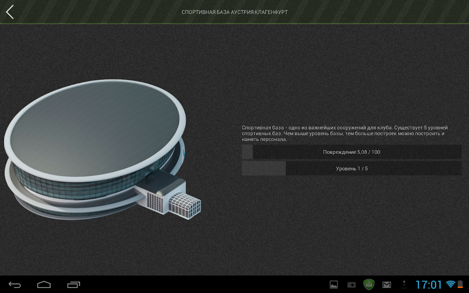Open the recent apps navigation button
The width and height of the screenshot is (469, 293).
(73, 285)
